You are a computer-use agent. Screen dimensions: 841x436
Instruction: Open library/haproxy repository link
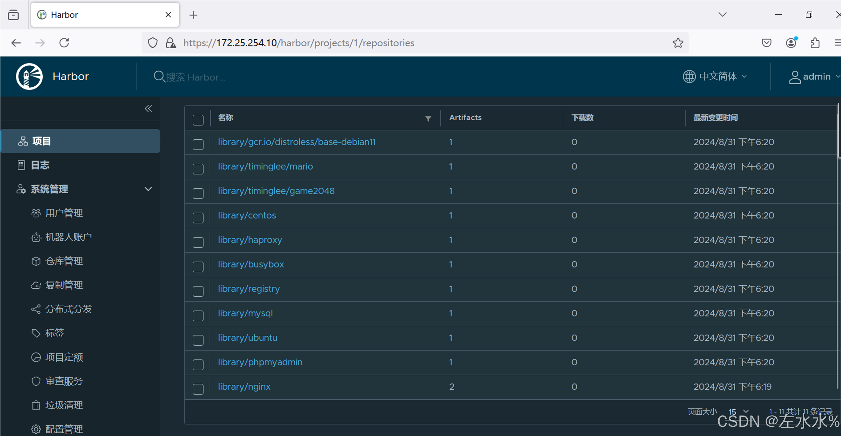pos(250,240)
